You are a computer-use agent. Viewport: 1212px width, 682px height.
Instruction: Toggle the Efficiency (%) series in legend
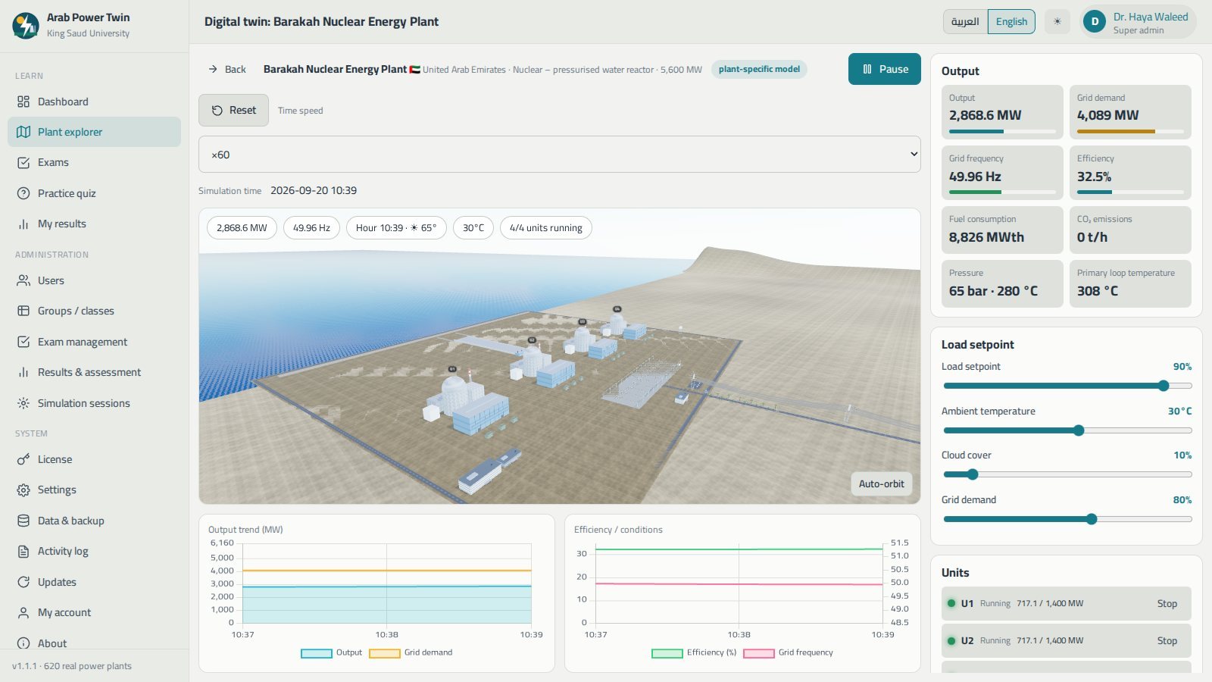[694, 652]
